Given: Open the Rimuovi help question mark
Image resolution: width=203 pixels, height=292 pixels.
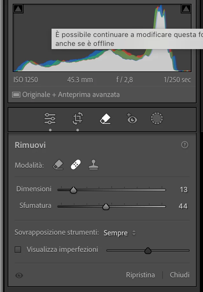Looking at the screenshot, I should (x=185, y=145).
